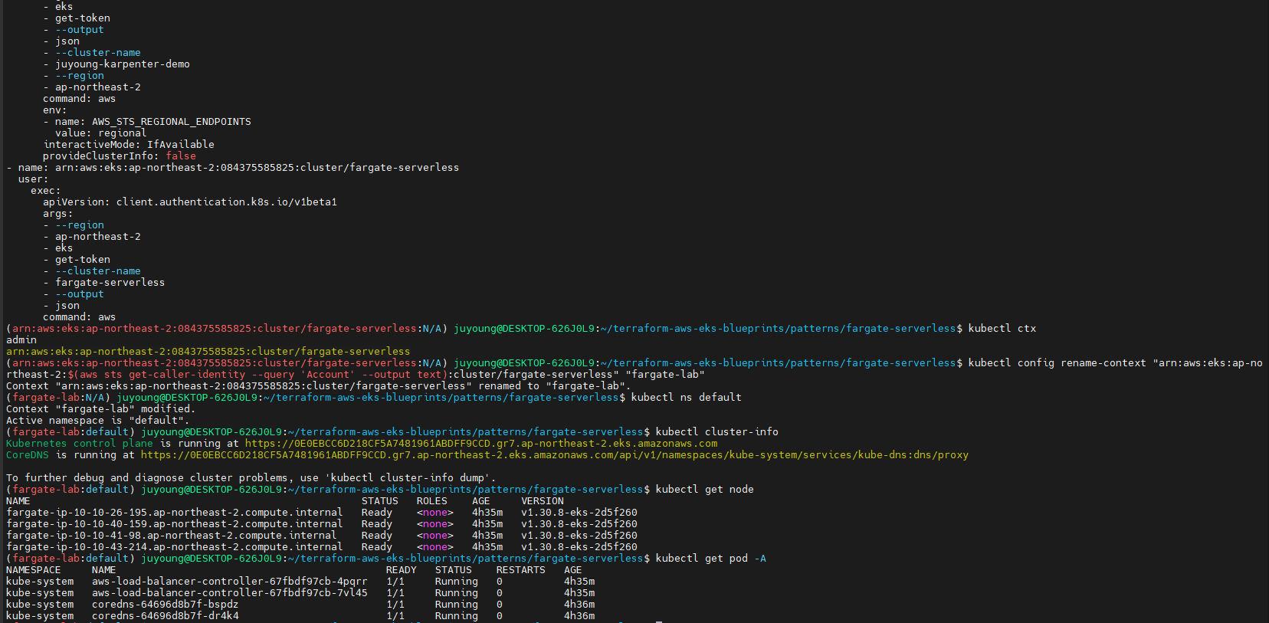The image size is (1269, 623).
Task: Click age '4h36m' of coredns-64696d8b7f-dr4k4
Action: pyautogui.click(x=579, y=616)
